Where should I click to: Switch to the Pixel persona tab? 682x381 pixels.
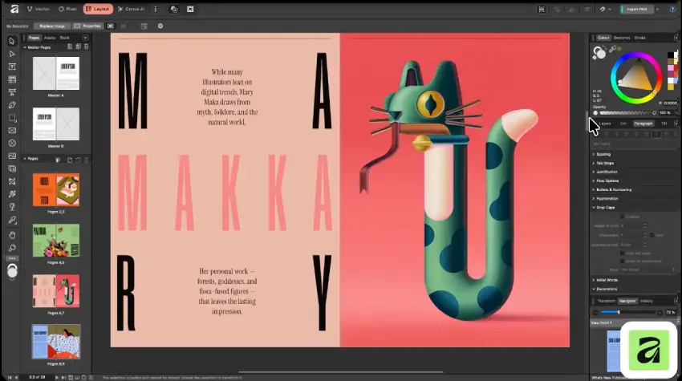coord(68,9)
